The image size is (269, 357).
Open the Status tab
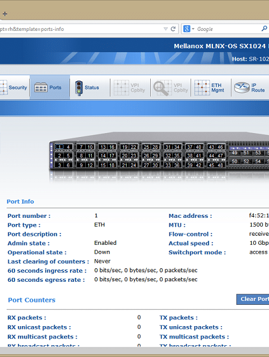click(x=90, y=88)
